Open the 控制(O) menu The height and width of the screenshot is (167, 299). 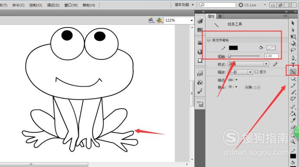pyautogui.click(x=36, y=5)
